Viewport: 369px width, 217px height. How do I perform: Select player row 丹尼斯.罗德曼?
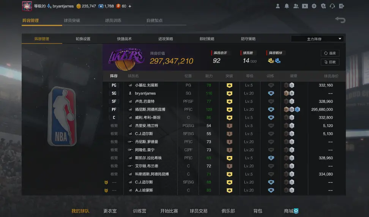coord(224,142)
